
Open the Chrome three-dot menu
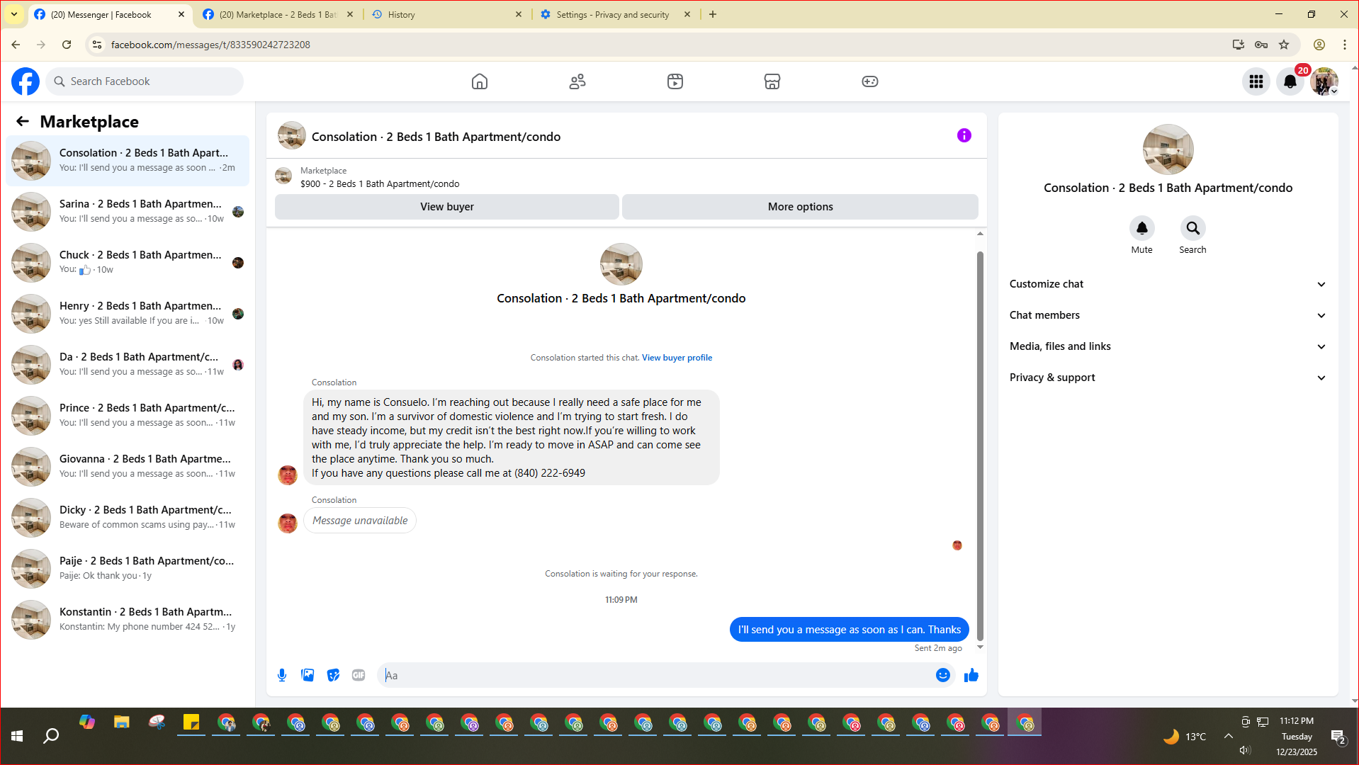(x=1345, y=45)
